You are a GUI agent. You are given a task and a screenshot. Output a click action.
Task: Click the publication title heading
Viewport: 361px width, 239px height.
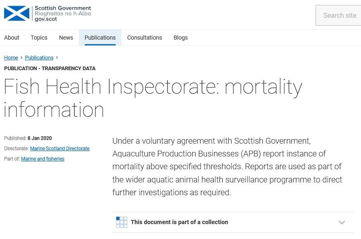click(x=153, y=98)
